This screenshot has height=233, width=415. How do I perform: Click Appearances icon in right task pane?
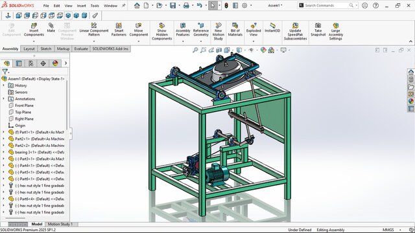click(x=410, y=101)
